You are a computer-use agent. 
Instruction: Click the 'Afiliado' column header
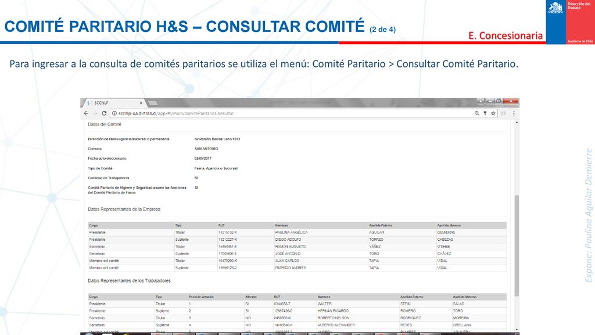(251, 297)
